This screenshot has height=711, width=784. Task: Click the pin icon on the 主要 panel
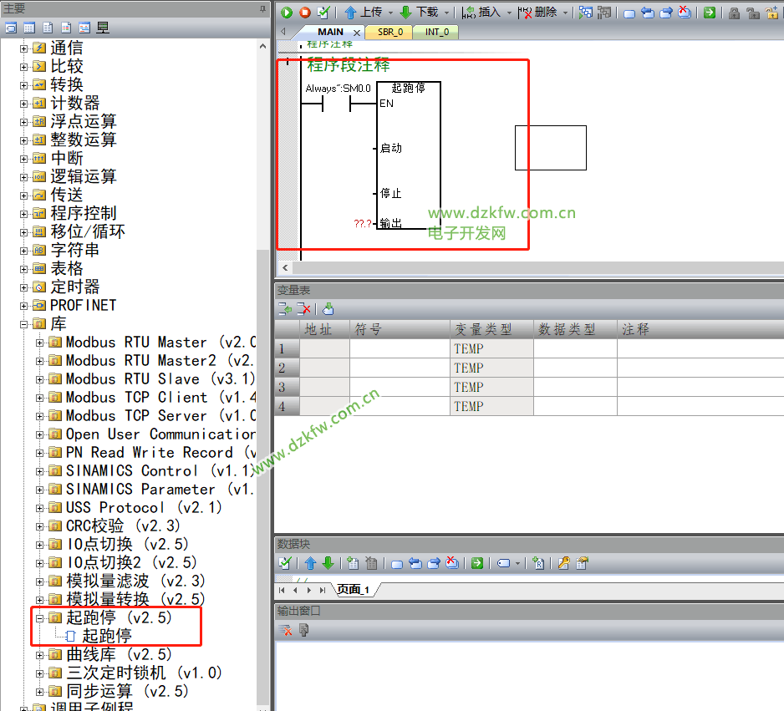pos(263,8)
